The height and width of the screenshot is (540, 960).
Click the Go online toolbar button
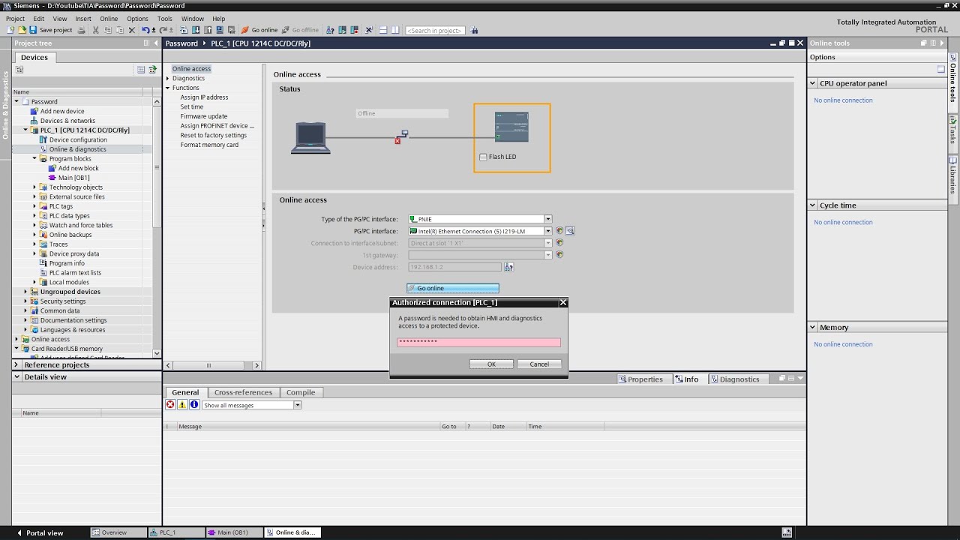(x=259, y=30)
